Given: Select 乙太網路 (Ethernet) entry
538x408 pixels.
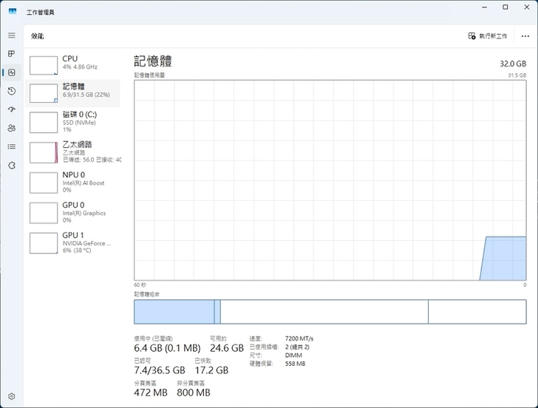Looking at the screenshot, I should pos(72,152).
